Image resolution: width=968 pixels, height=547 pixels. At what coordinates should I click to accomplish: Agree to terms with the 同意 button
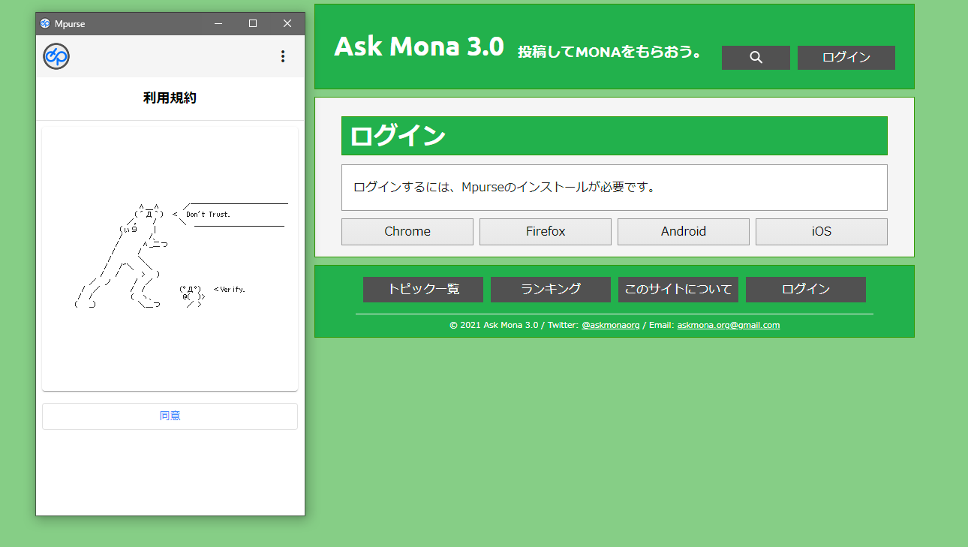170,416
